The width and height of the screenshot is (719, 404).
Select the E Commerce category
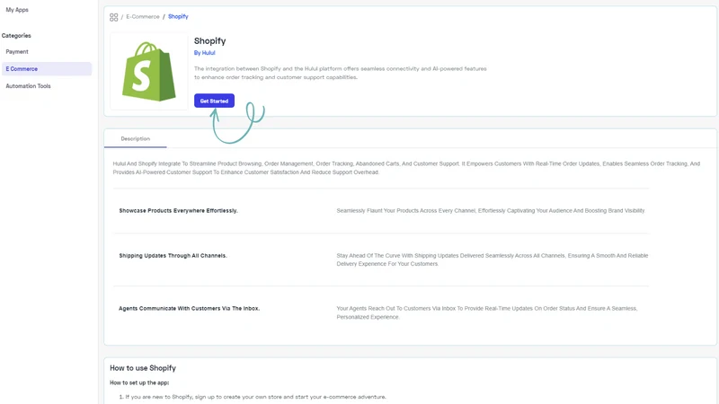(46, 69)
